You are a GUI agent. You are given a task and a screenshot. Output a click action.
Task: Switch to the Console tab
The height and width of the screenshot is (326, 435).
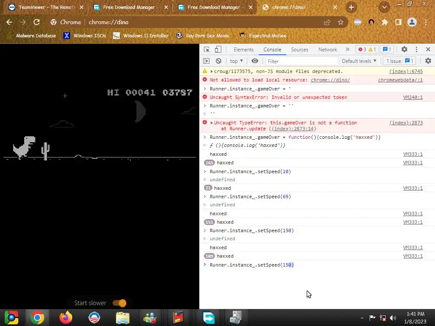(x=272, y=50)
